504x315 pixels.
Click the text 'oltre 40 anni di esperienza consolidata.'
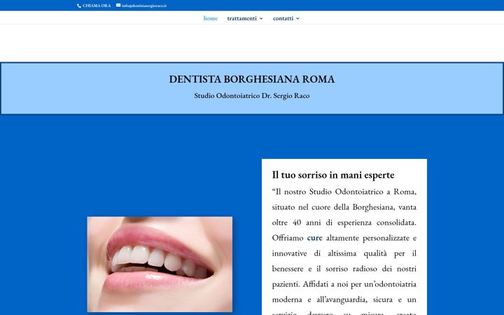[x=344, y=223]
